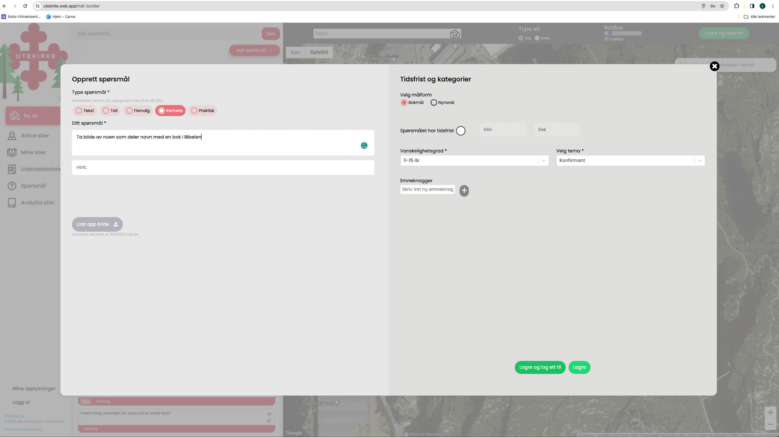
Task: Click the Grammarly icon in question field
Action: click(364, 146)
